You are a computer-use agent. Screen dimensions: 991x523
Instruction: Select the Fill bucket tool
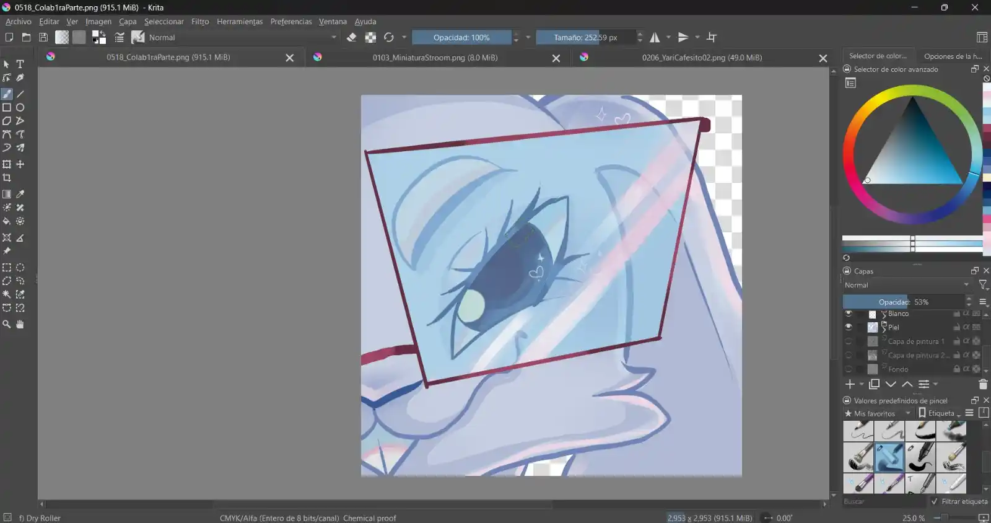pyautogui.click(x=7, y=221)
